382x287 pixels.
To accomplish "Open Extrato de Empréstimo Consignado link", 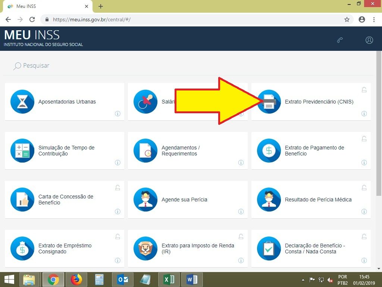I will pos(65,249).
